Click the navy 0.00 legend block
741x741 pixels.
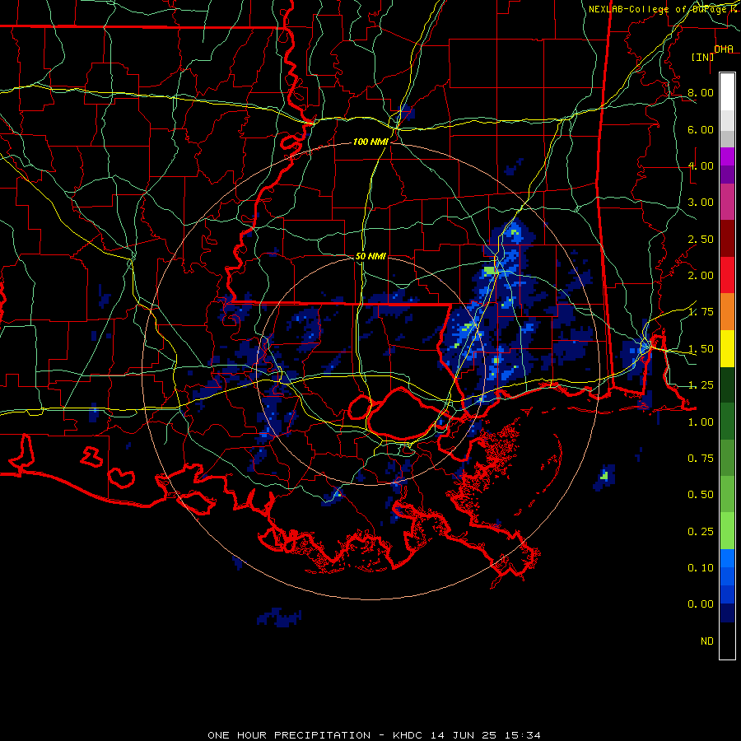click(x=727, y=613)
